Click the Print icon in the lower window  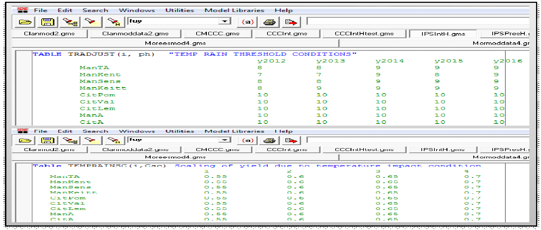(270, 140)
